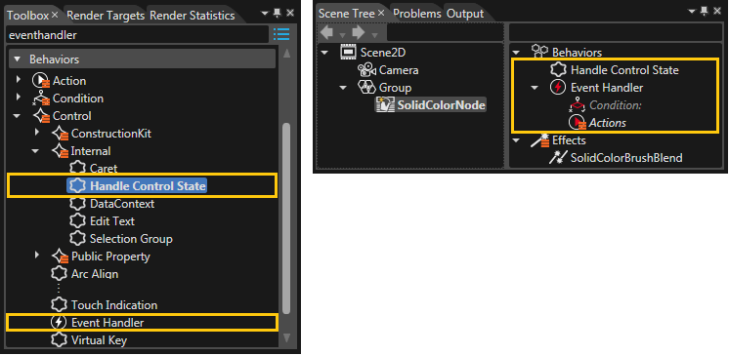
Task: Collapse Behaviors in the Scene Tree
Action: coord(516,52)
